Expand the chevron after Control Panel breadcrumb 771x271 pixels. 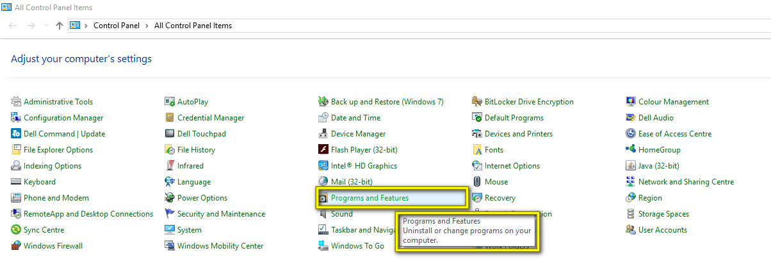(x=146, y=26)
